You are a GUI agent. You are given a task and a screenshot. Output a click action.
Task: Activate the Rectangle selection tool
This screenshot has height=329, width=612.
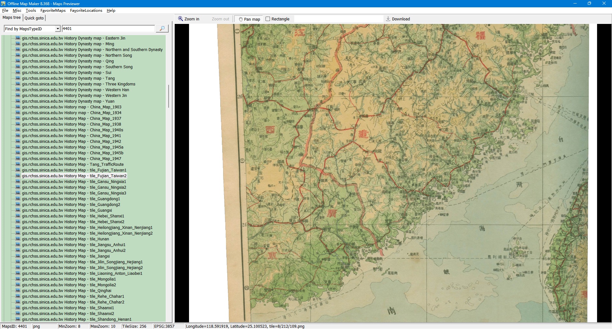click(x=277, y=19)
